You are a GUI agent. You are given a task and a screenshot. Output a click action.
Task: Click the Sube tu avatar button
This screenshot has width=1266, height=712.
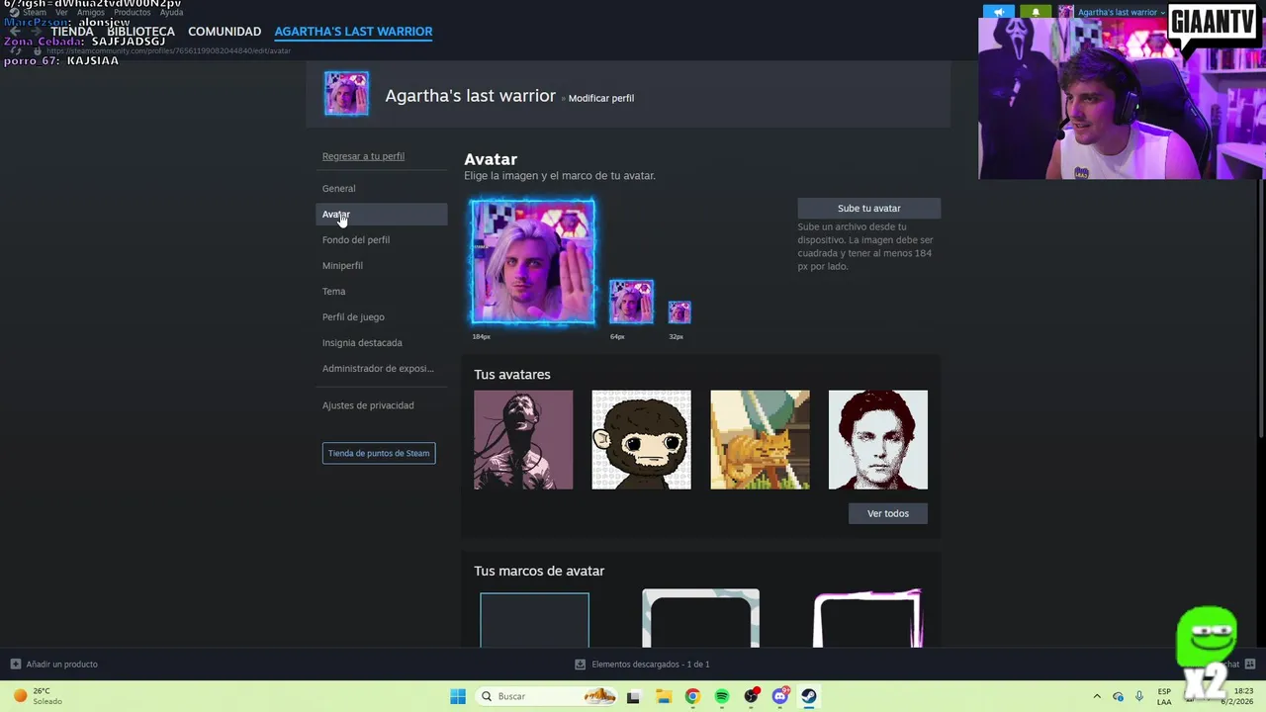tap(869, 208)
